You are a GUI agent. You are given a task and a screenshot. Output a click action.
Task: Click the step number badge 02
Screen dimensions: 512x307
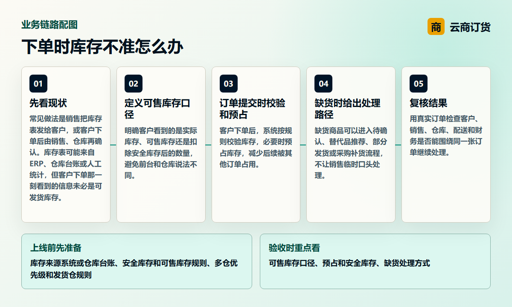tap(134, 84)
